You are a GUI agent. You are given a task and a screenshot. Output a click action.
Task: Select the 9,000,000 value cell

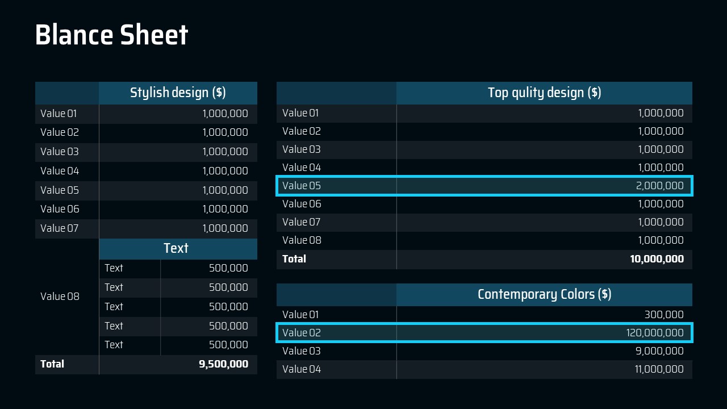tap(659, 351)
